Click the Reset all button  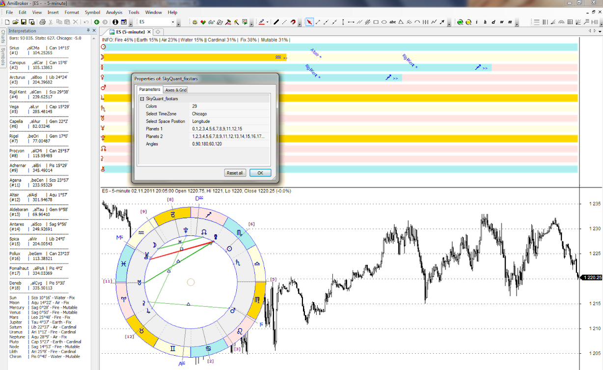pyautogui.click(x=235, y=173)
